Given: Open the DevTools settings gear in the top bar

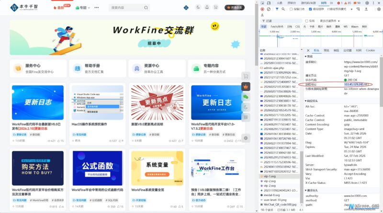Looking at the screenshot, I should (x=367, y=3).
